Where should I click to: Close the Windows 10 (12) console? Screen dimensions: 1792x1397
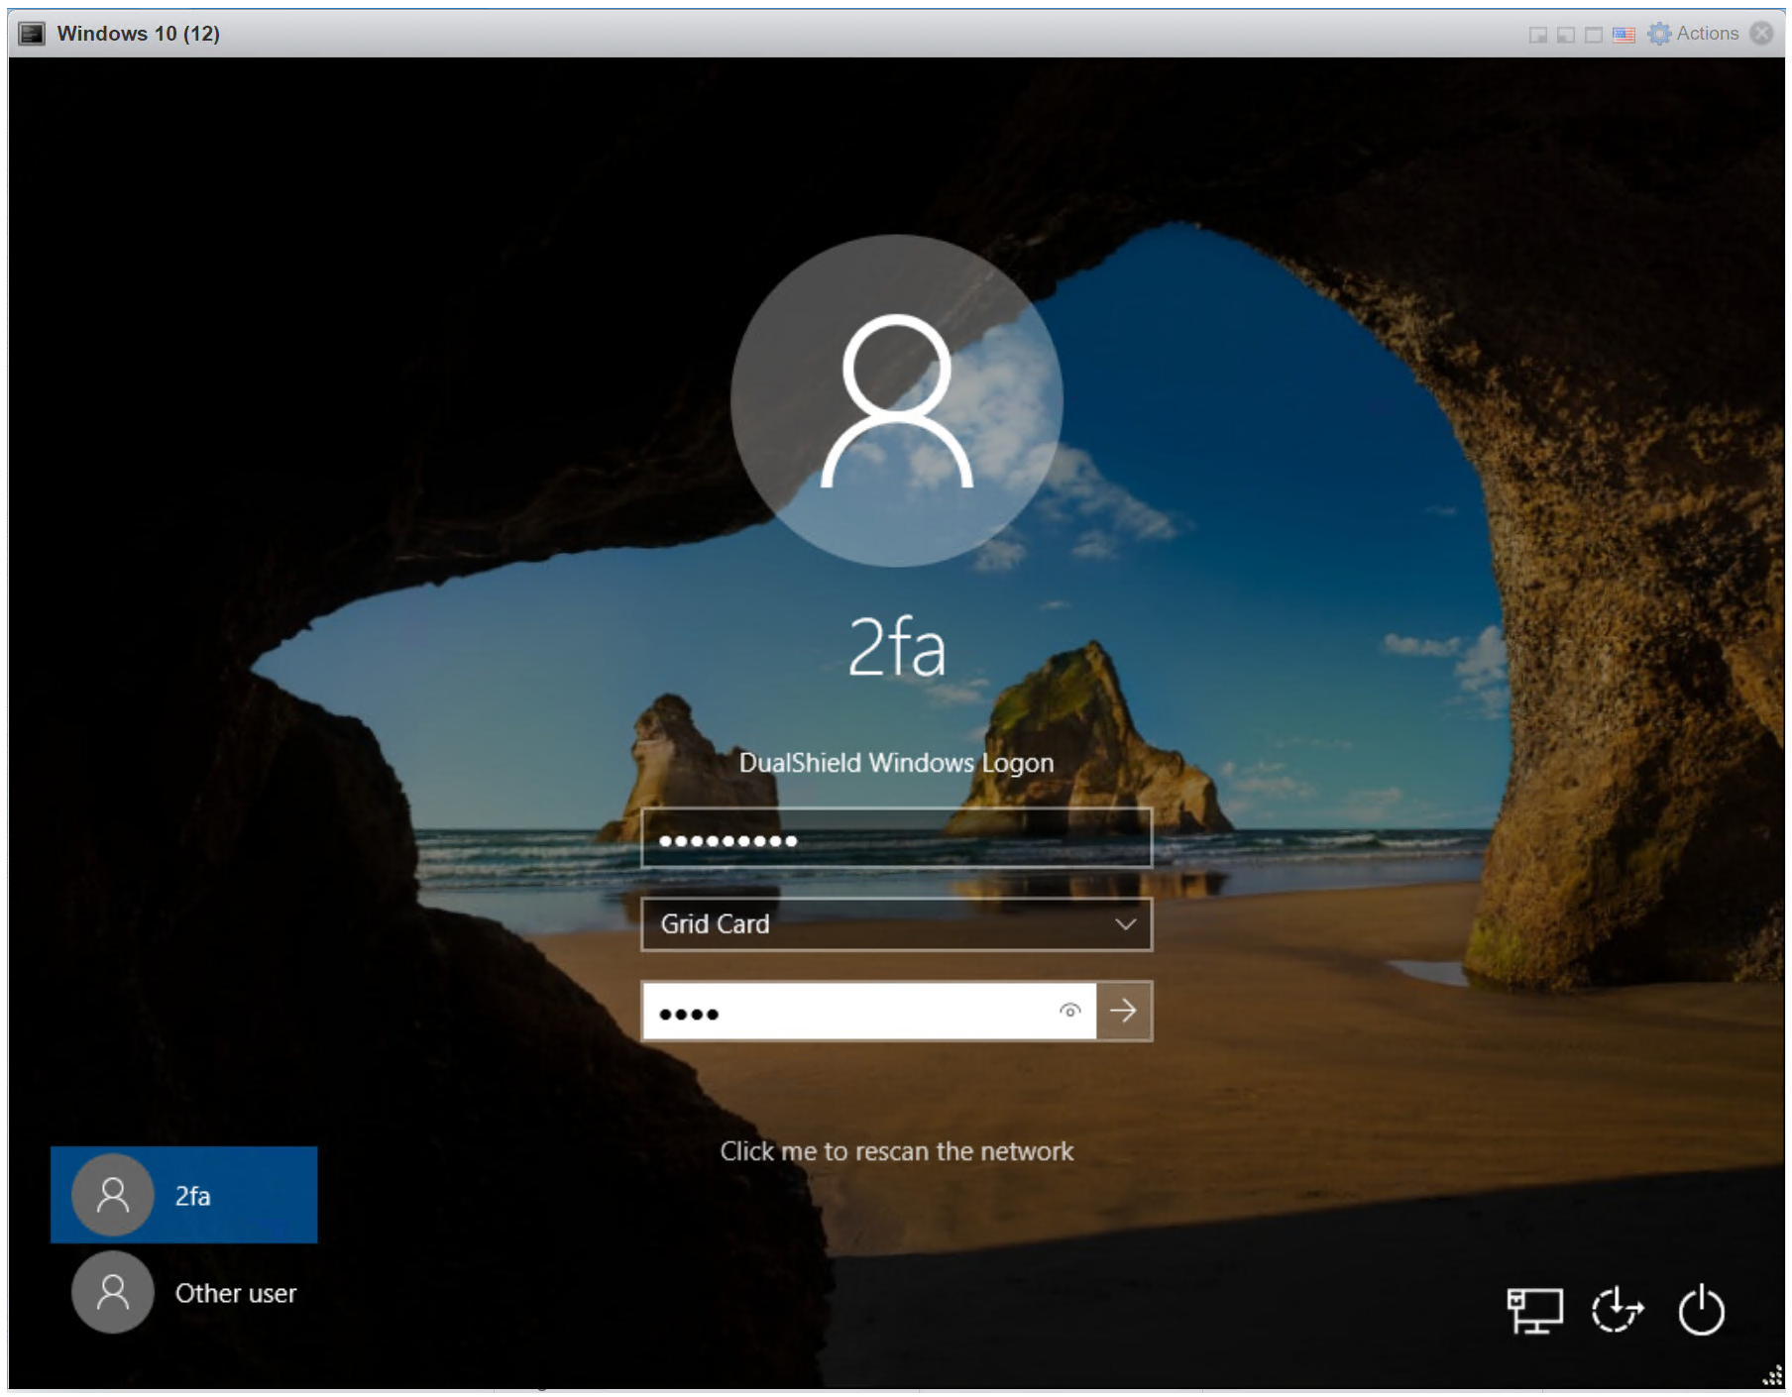(1761, 34)
